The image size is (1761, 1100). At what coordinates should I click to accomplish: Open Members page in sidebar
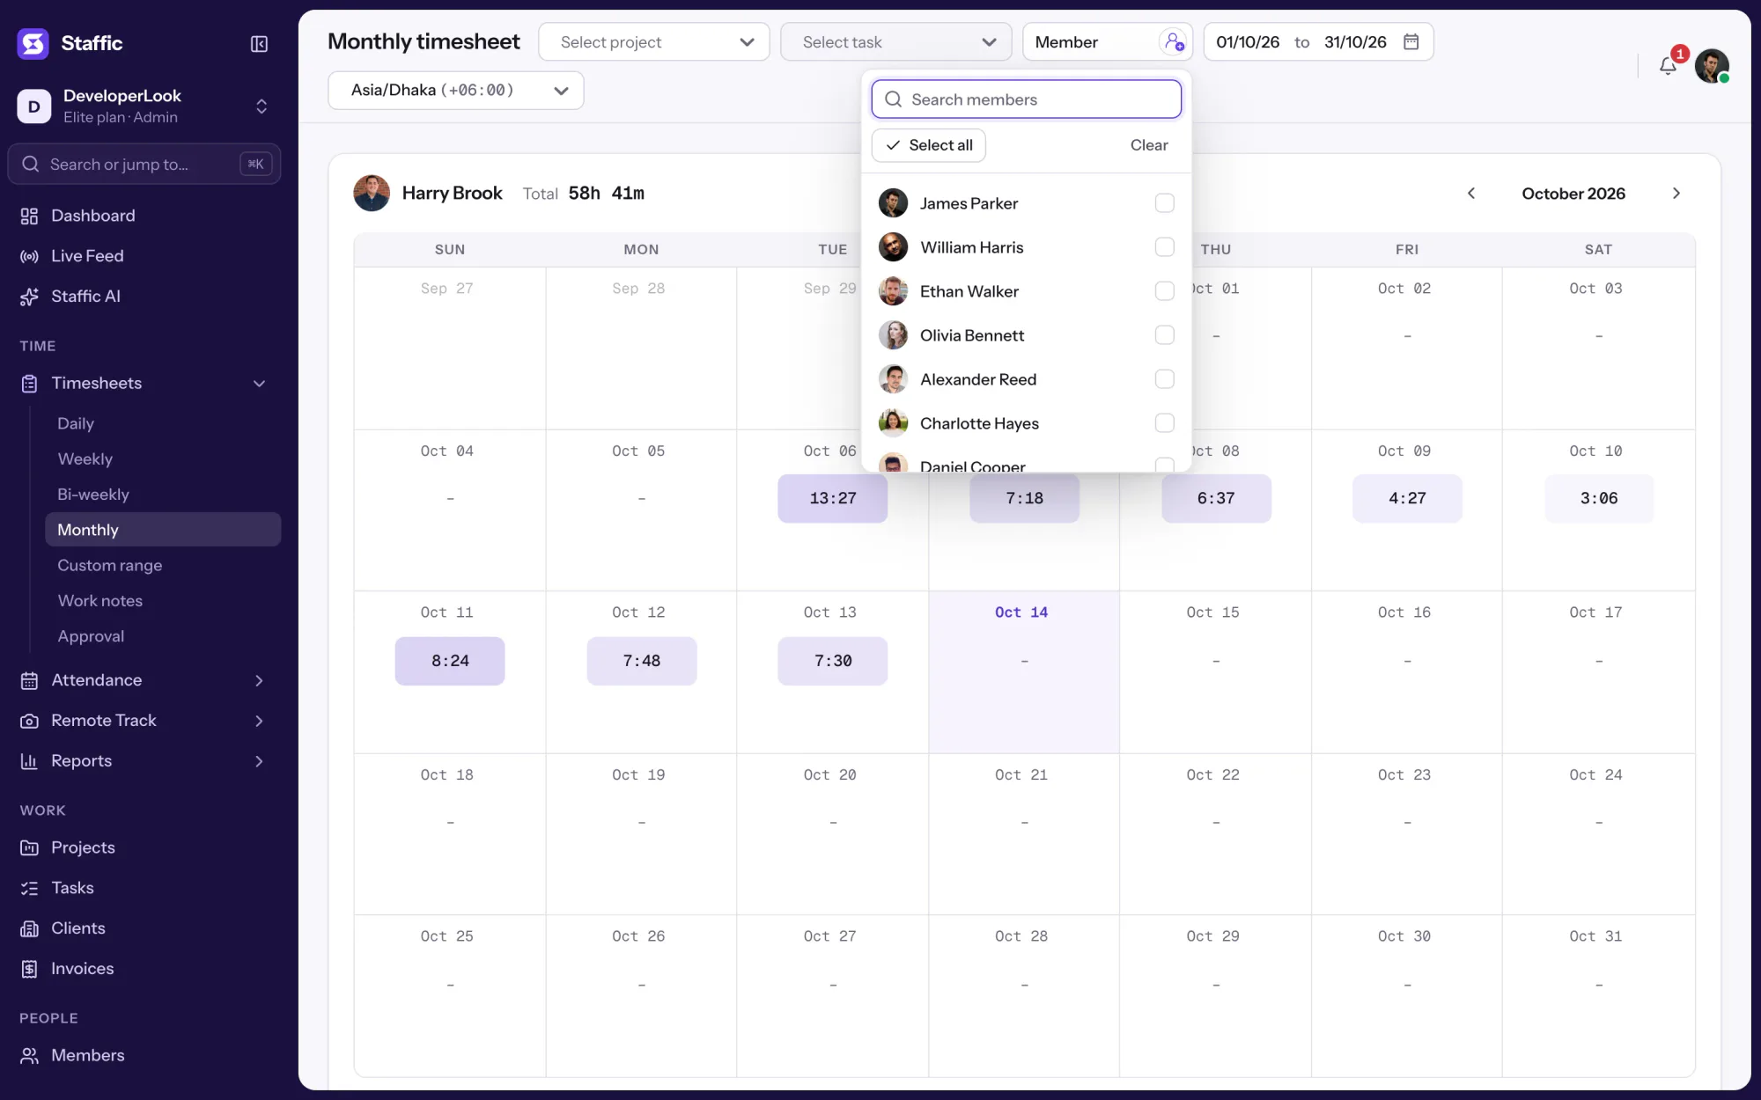tap(143, 1055)
